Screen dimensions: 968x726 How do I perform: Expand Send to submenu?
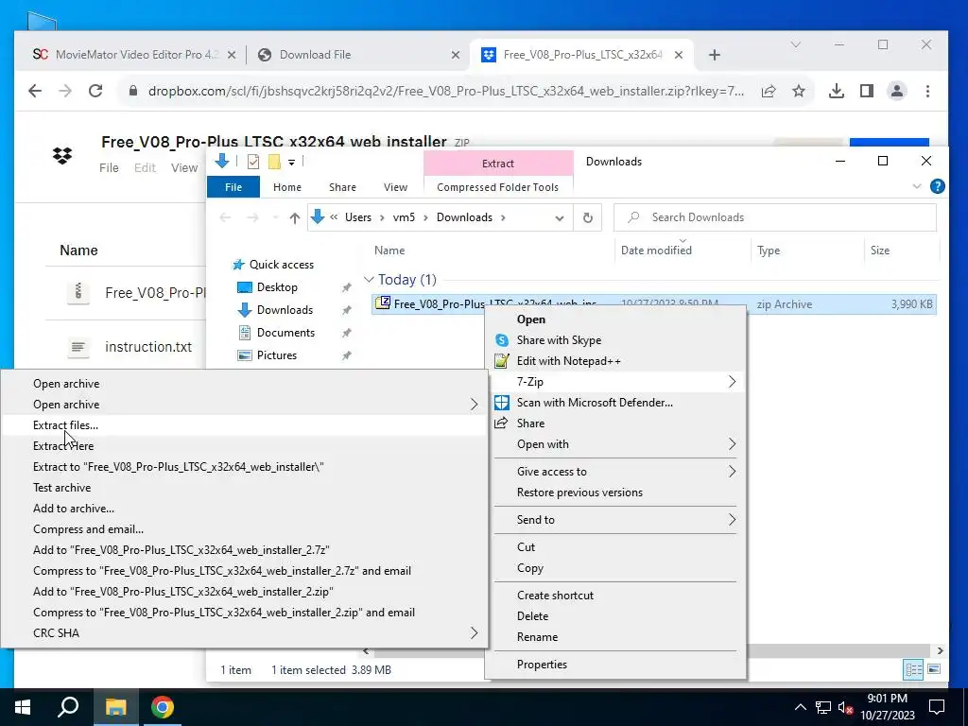(617, 519)
